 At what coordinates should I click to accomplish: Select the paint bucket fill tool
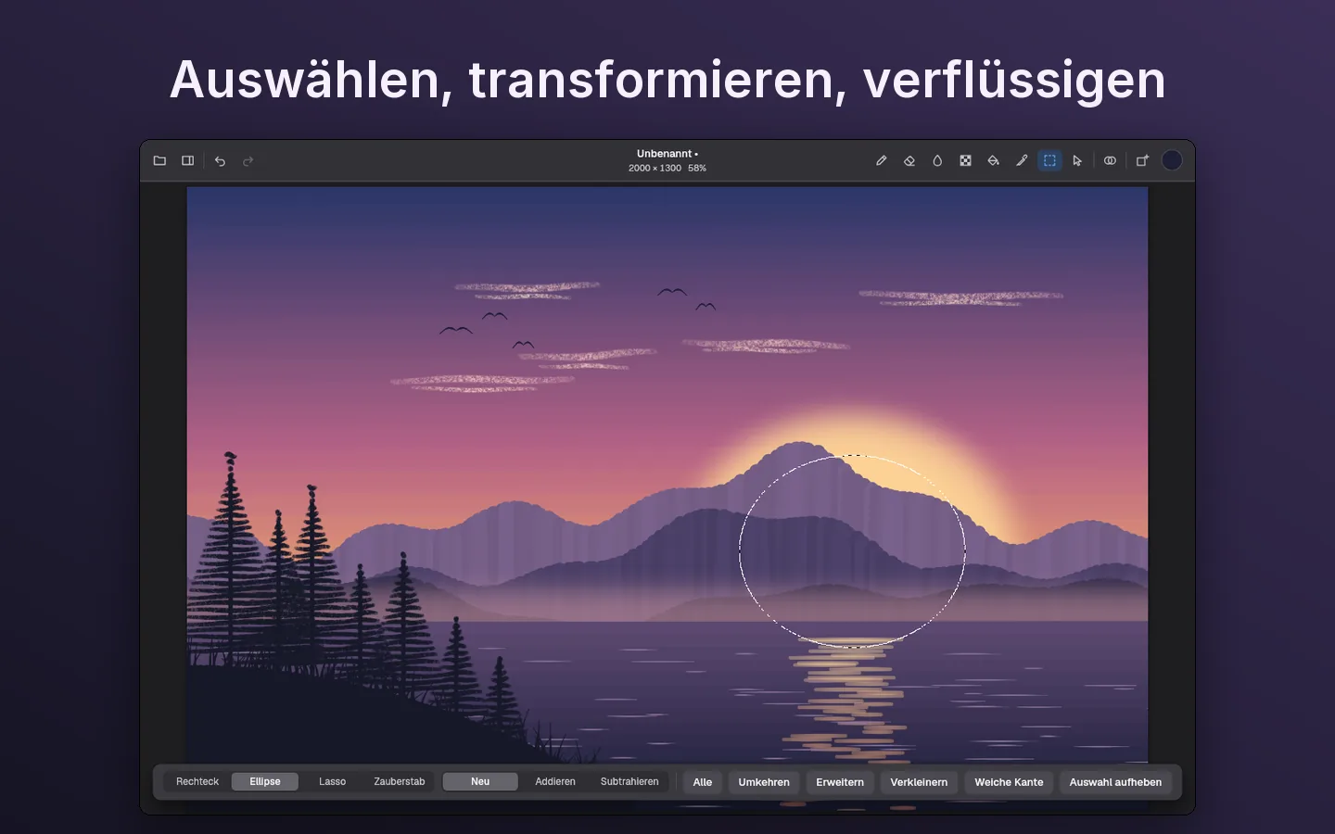[x=993, y=160]
